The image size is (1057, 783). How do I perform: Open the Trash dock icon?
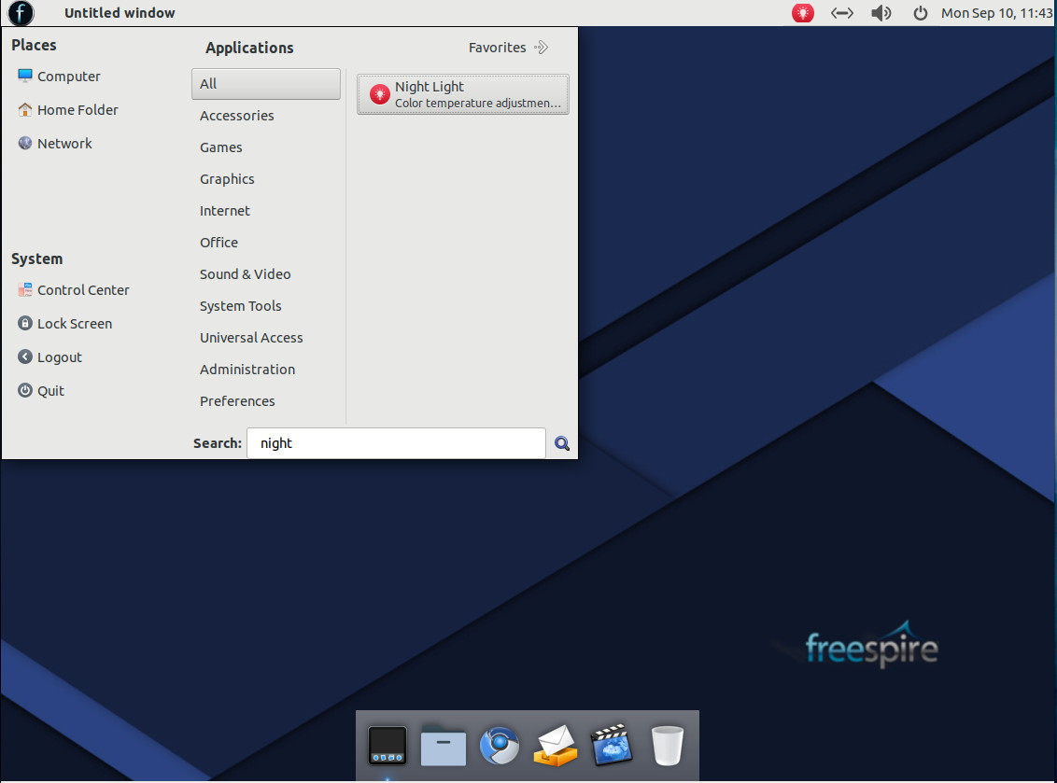(x=668, y=746)
